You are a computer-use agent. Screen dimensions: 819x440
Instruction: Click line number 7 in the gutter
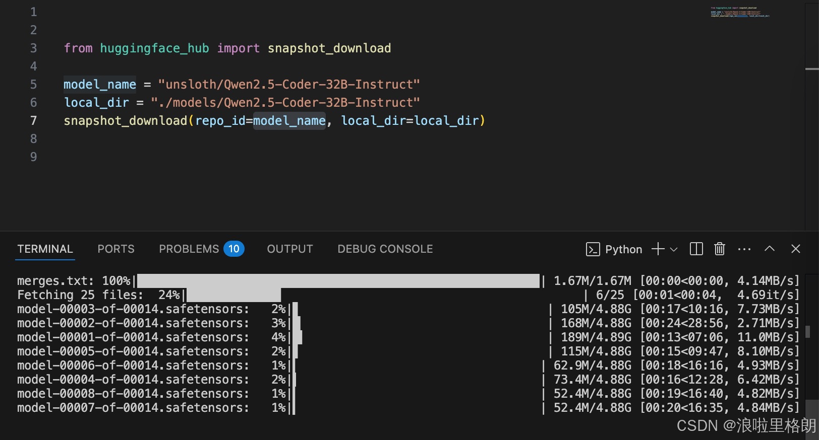pos(33,120)
